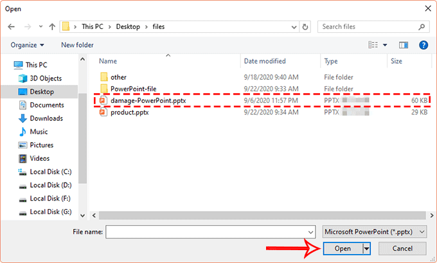Sort by Name column header
Image resolution: width=437 pixels, height=263 pixels.
click(x=108, y=61)
